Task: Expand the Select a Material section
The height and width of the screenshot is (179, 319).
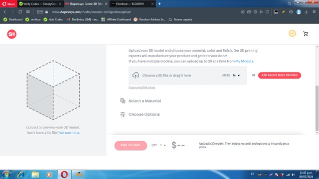Action: (x=145, y=101)
